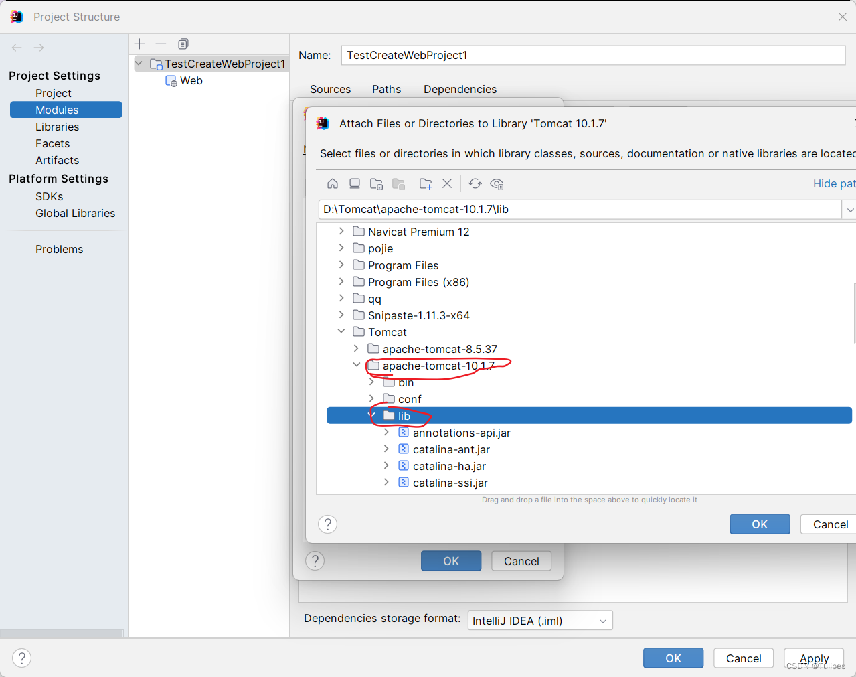Remove module with minus icon

click(x=161, y=44)
